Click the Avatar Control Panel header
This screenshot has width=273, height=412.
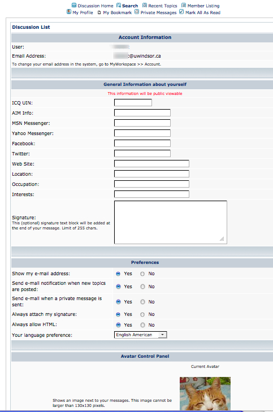click(145, 356)
